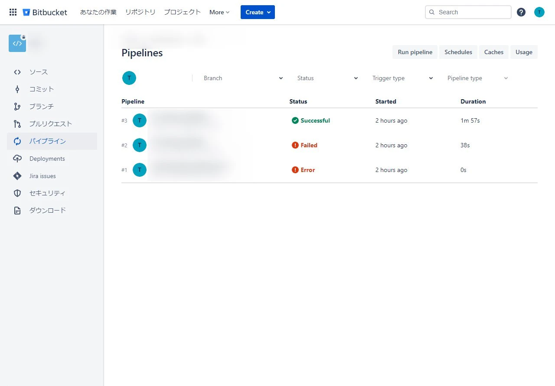The width and height of the screenshot is (555, 386).
Task: Go to プルリクエスト in the sidebar
Action: (52, 124)
